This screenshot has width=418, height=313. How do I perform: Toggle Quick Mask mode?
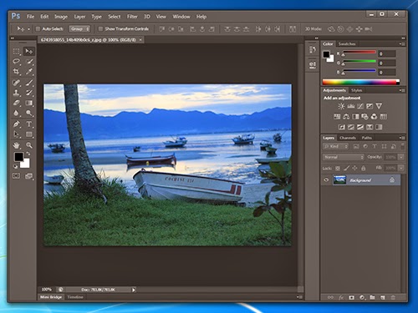[16, 176]
